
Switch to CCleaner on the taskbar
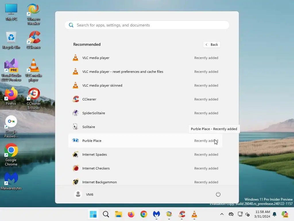pos(182,214)
